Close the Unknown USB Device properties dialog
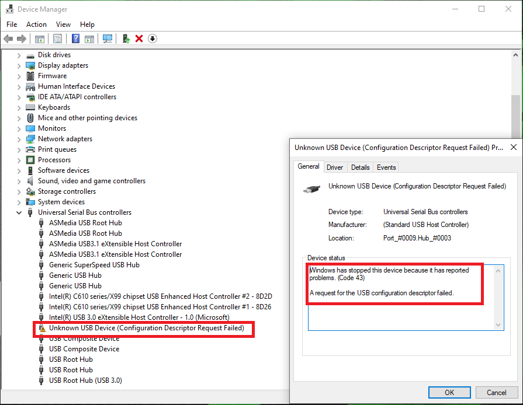 pos(514,147)
